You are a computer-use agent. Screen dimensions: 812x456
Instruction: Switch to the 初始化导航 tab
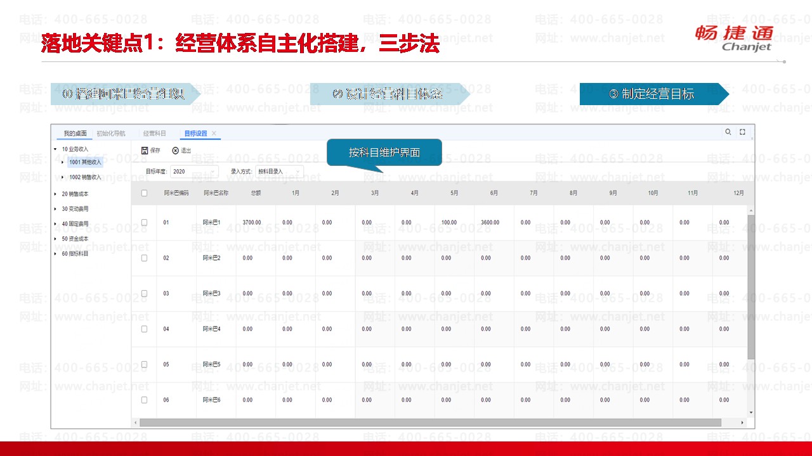pyautogui.click(x=111, y=134)
